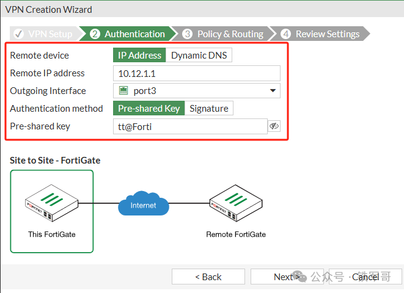The height and width of the screenshot is (293, 404).
Task: Click the 'Remote device' label
Action: [39, 56]
